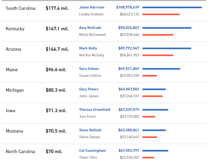Click the Jaime Harrison candidate name

point(91,7)
